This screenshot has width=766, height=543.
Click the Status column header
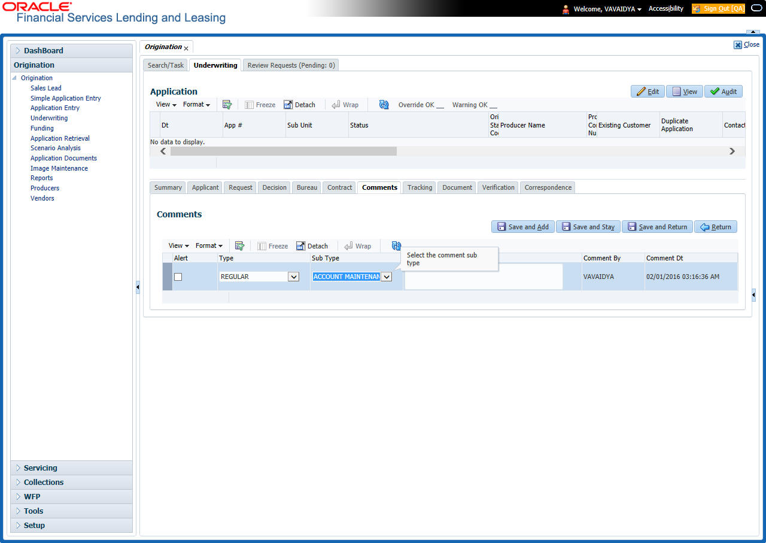coord(418,125)
